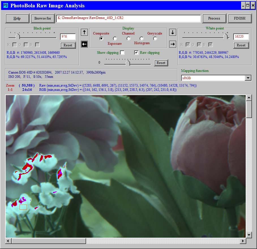
Task: Click the White point slider handle
Action: (226, 36)
